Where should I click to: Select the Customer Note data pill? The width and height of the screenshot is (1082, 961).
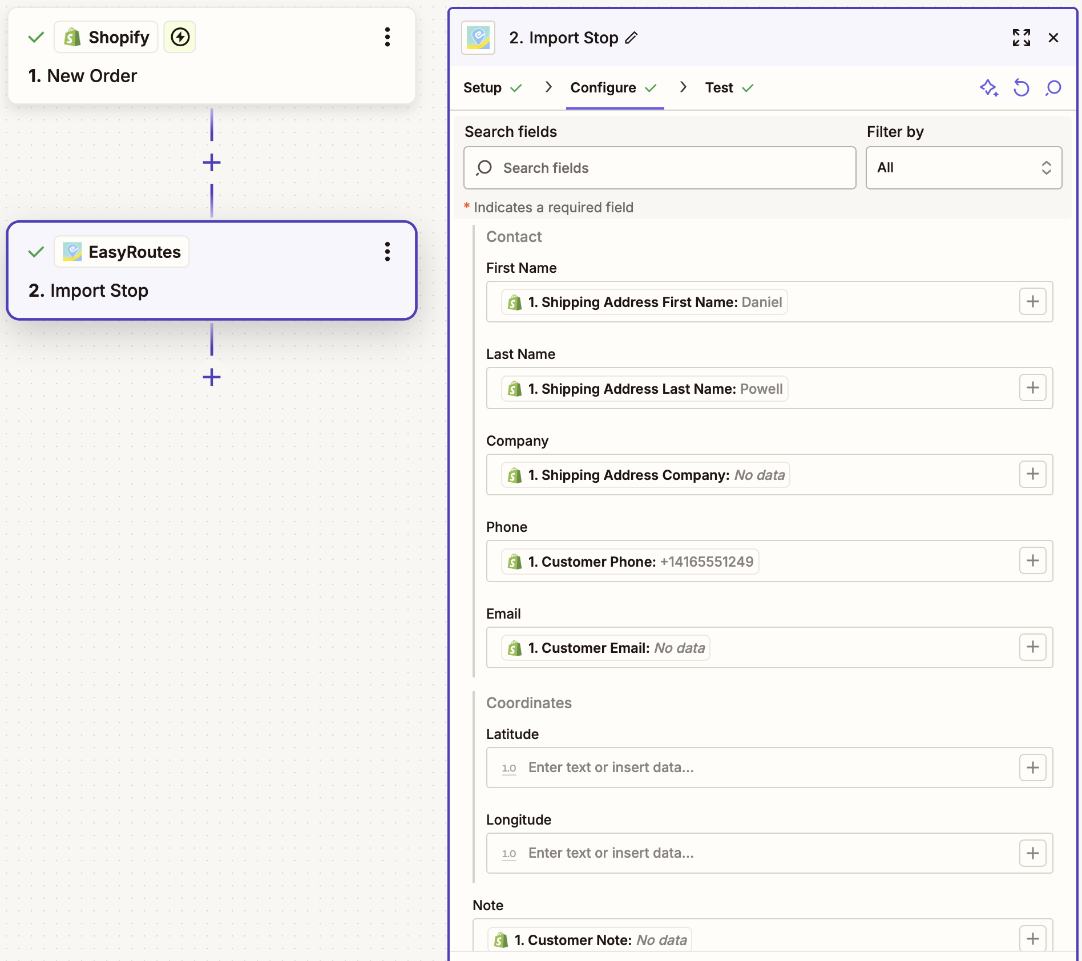[x=590, y=939]
